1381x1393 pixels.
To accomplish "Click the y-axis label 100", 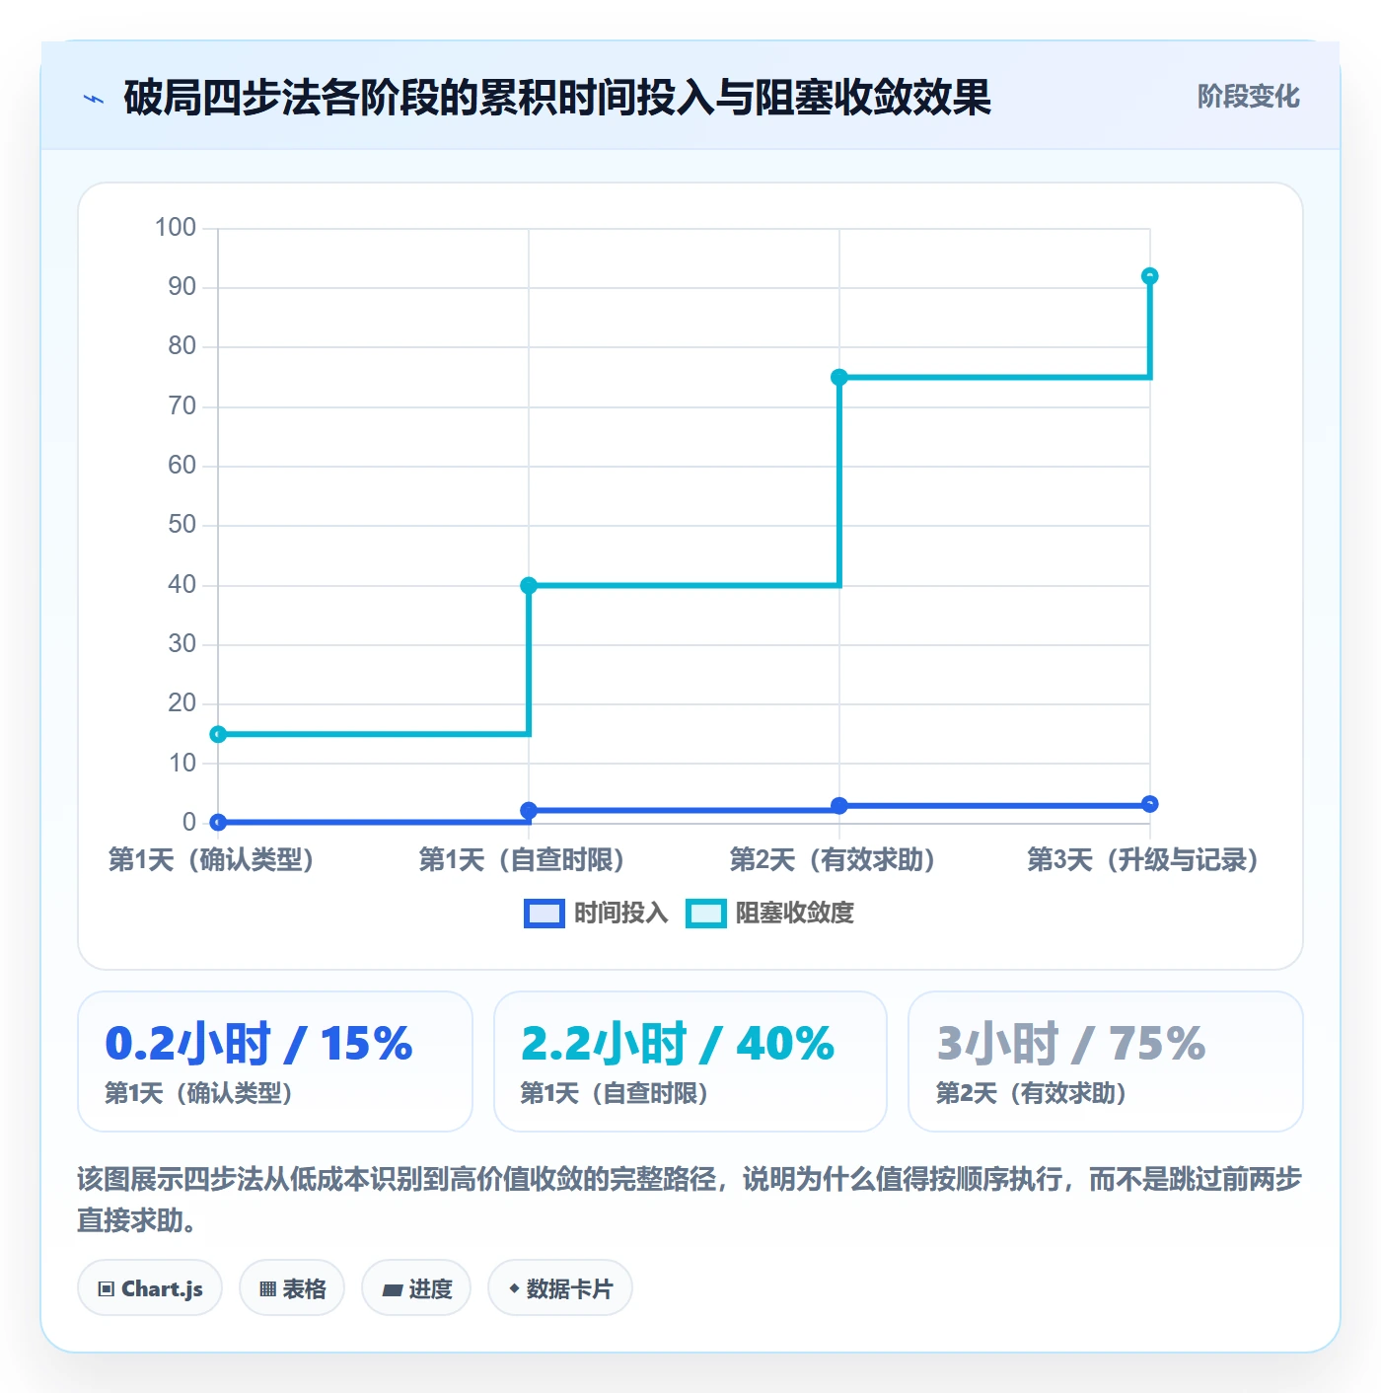I will pyautogui.click(x=176, y=228).
